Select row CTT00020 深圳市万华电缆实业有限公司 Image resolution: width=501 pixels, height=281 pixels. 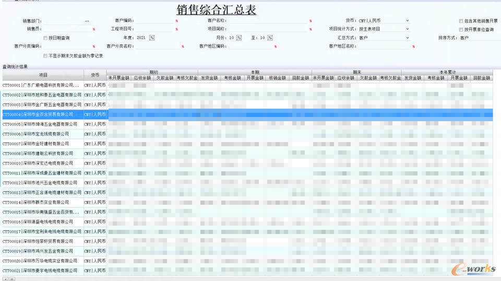(247, 261)
